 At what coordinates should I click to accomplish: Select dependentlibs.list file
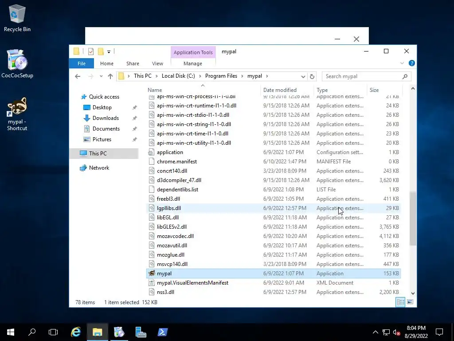[x=273, y=189]
